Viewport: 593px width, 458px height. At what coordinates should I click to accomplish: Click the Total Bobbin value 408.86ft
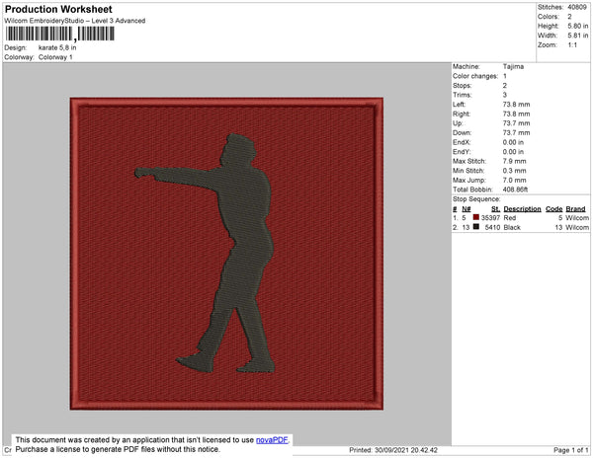pyautogui.click(x=515, y=190)
